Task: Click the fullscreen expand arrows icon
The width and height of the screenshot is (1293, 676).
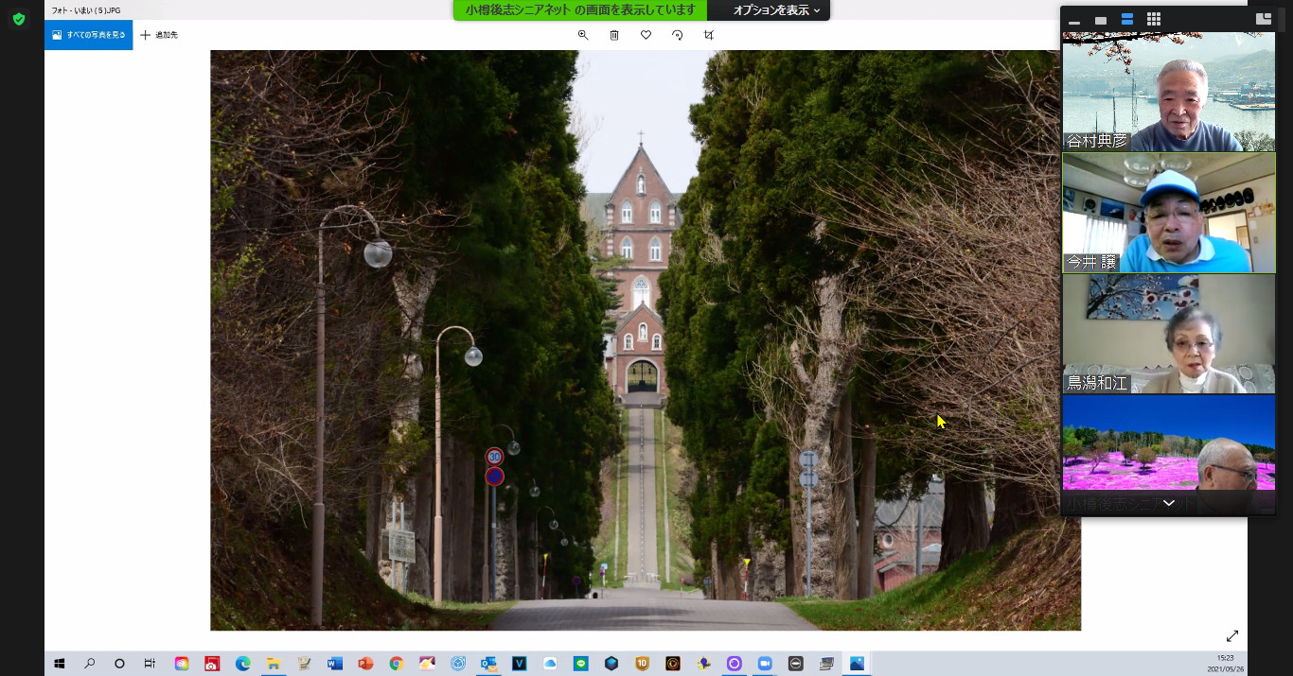Action: click(1232, 636)
